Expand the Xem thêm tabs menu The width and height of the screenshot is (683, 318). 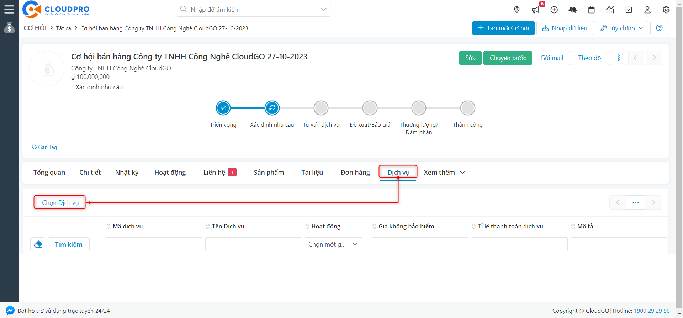pyautogui.click(x=444, y=173)
